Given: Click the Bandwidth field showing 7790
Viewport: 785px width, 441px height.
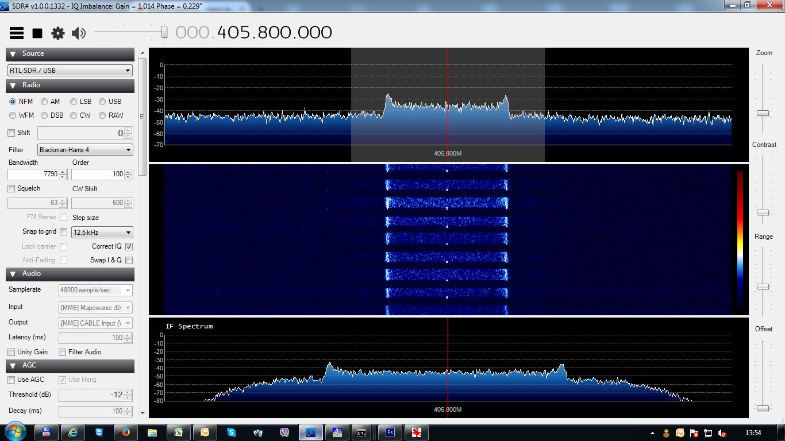Looking at the screenshot, I should point(38,174).
